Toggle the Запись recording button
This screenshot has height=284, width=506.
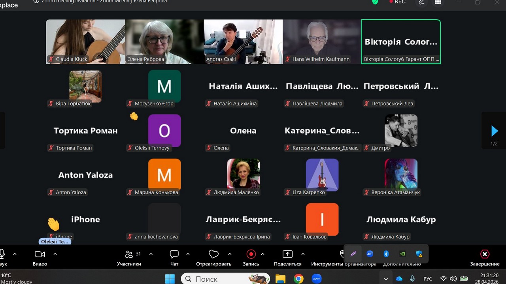[251, 254]
